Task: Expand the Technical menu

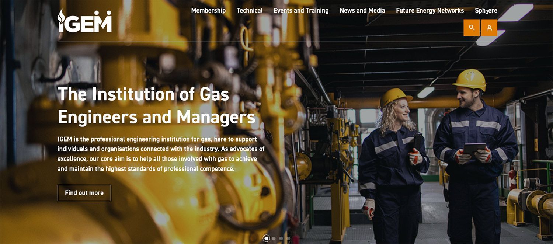Action: [250, 10]
